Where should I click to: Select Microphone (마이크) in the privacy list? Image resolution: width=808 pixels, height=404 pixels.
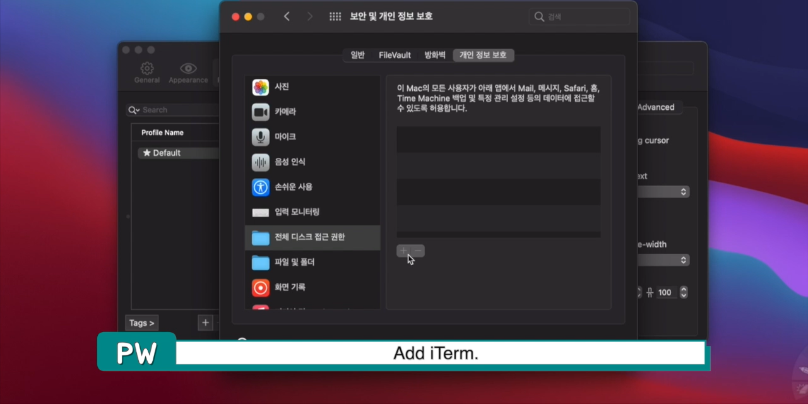pyautogui.click(x=312, y=137)
